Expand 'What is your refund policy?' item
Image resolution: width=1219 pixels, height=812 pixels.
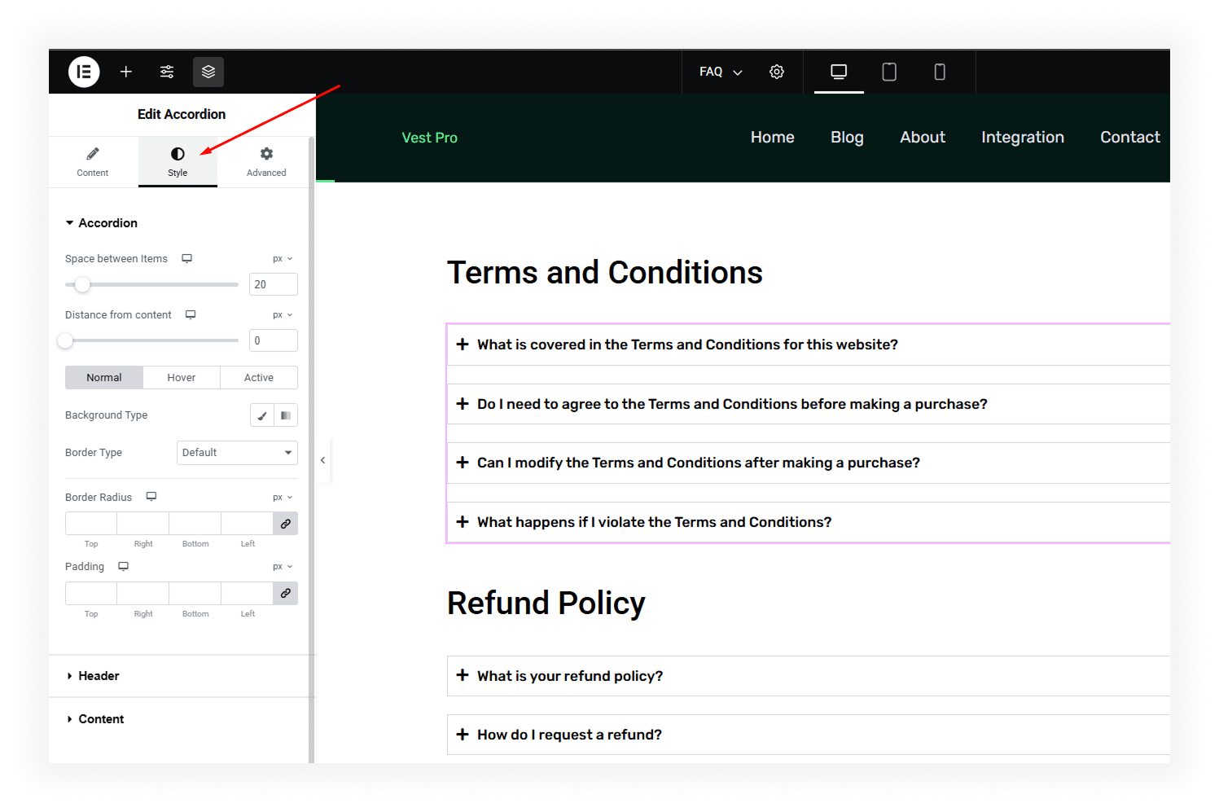click(x=809, y=676)
